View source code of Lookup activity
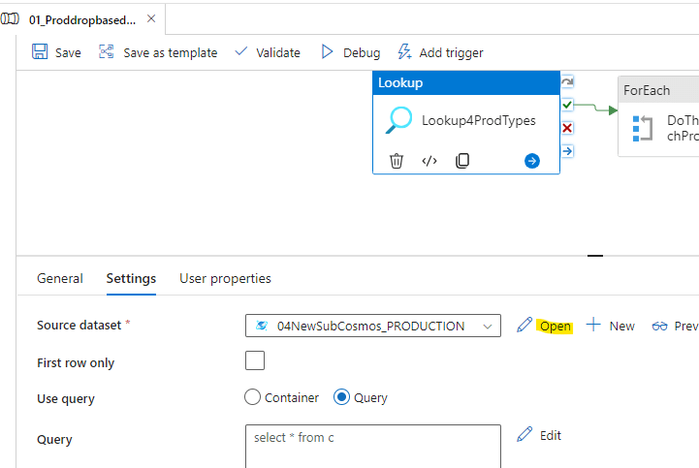This screenshot has width=699, height=468. tap(429, 161)
